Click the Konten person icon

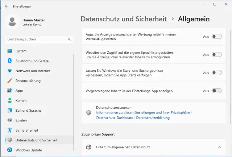[10, 100]
